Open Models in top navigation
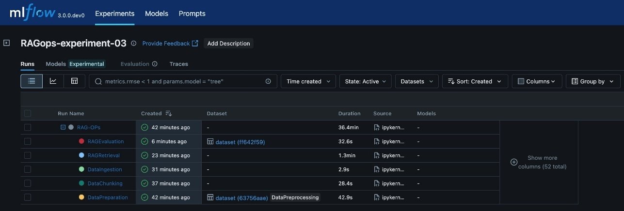This screenshot has height=211, width=624. click(x=156, y=14)
